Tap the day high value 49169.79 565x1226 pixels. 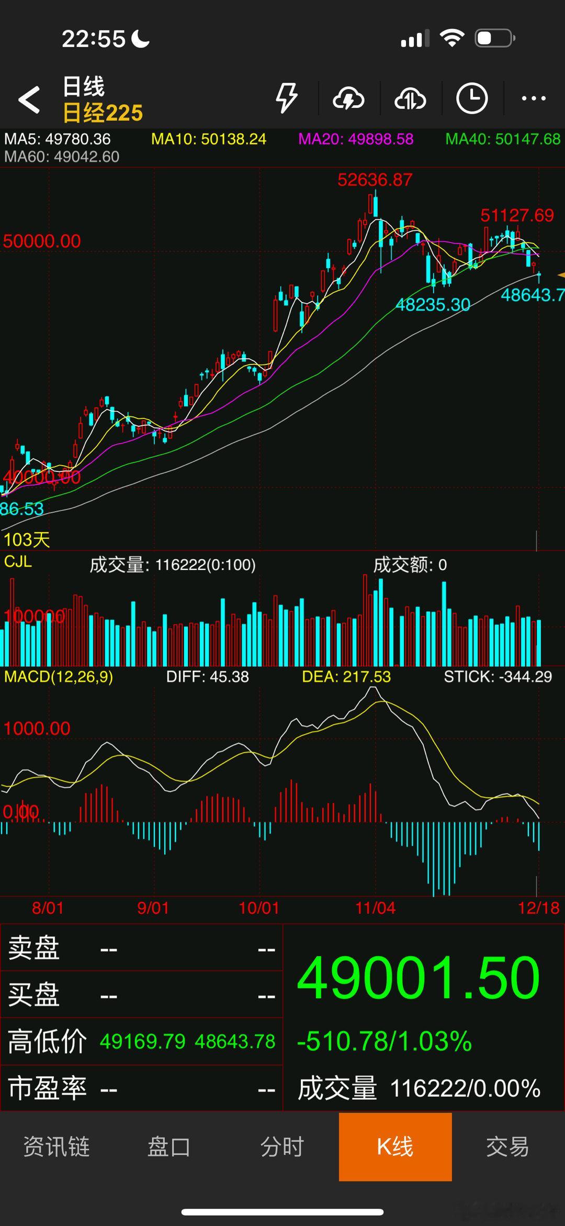click(142, 1042)
